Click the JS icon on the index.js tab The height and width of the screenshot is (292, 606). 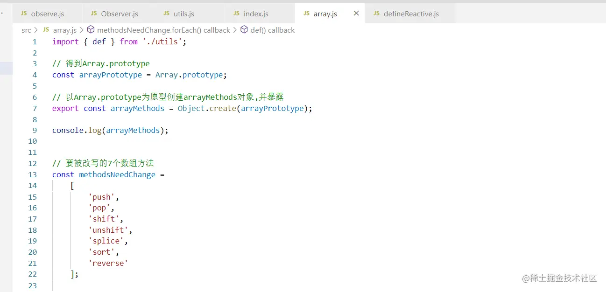pyautogui.click(x=237, y=14)
